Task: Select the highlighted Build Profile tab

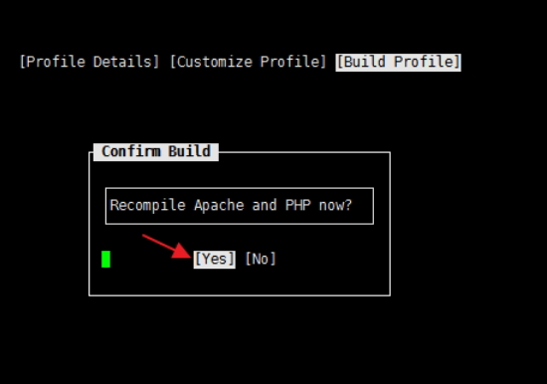Action: 398,63
